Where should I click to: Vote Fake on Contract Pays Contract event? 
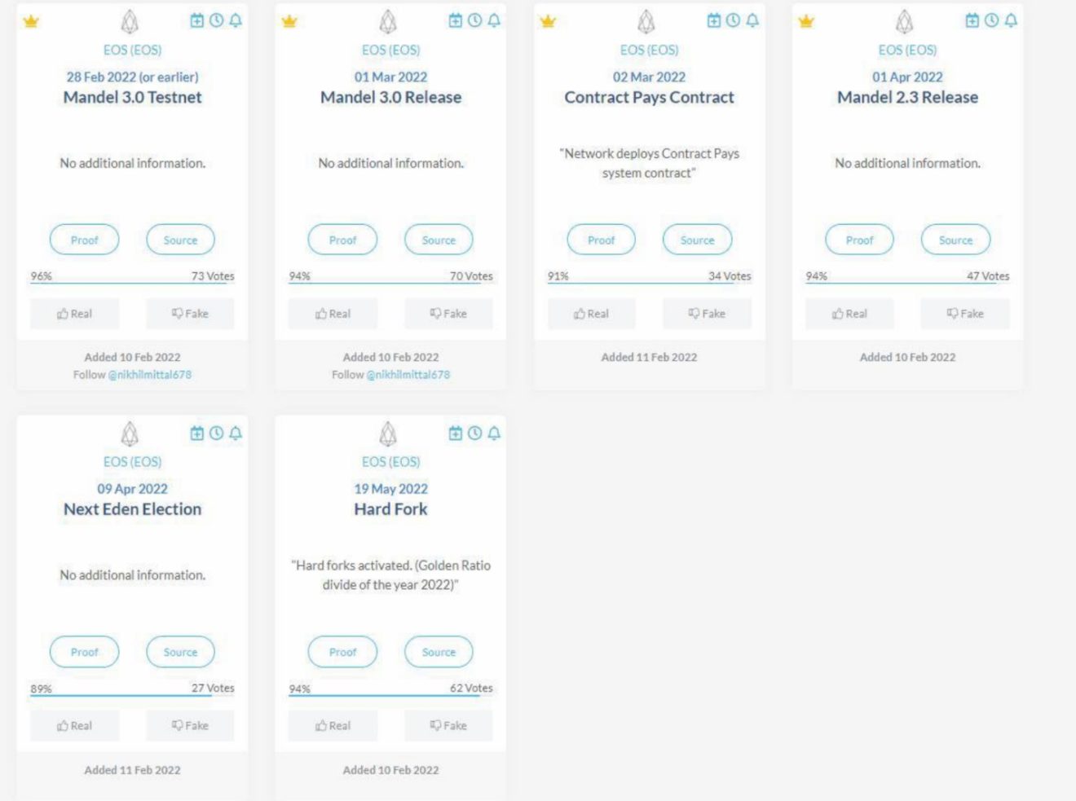[707, 314]
